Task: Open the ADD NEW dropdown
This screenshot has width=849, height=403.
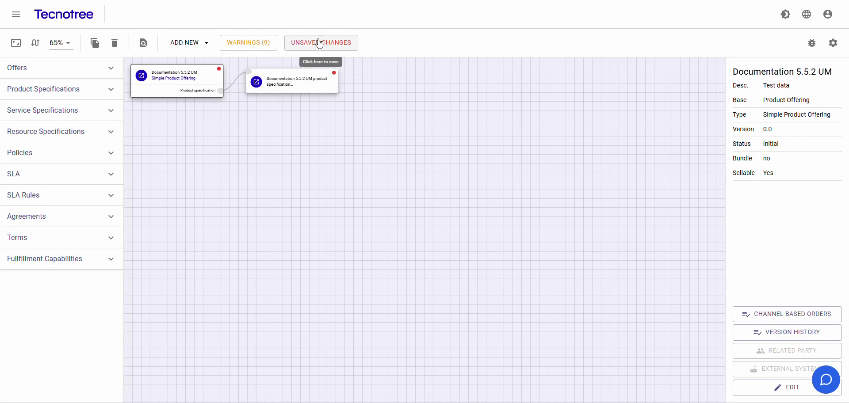Action: 189,43
